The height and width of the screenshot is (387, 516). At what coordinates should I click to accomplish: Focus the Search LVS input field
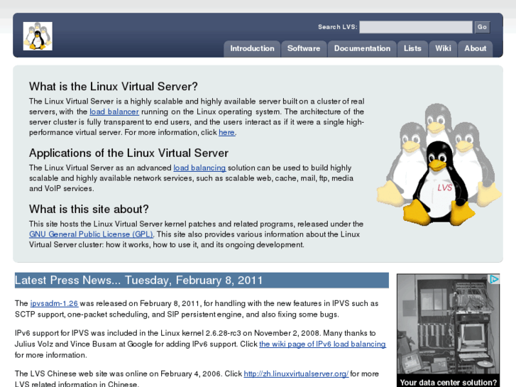[416, 27]
